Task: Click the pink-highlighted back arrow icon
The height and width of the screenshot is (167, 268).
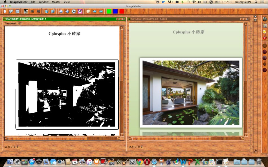Action: (80, 11)
